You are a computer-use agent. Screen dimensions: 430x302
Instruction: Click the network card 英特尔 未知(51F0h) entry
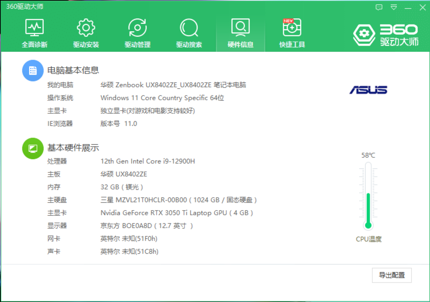pos(129,239)
